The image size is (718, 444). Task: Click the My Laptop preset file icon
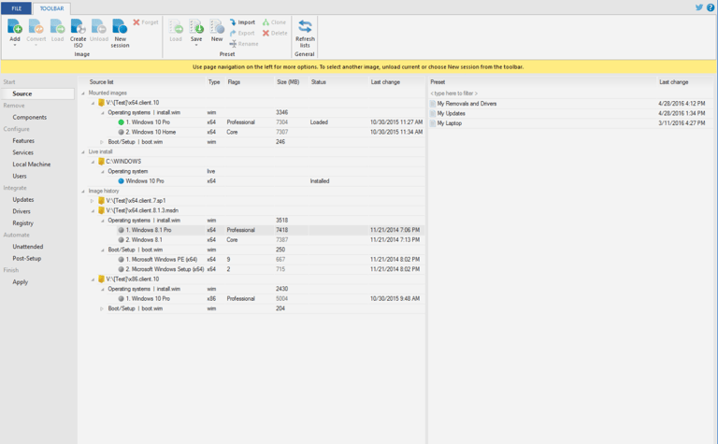433,123
